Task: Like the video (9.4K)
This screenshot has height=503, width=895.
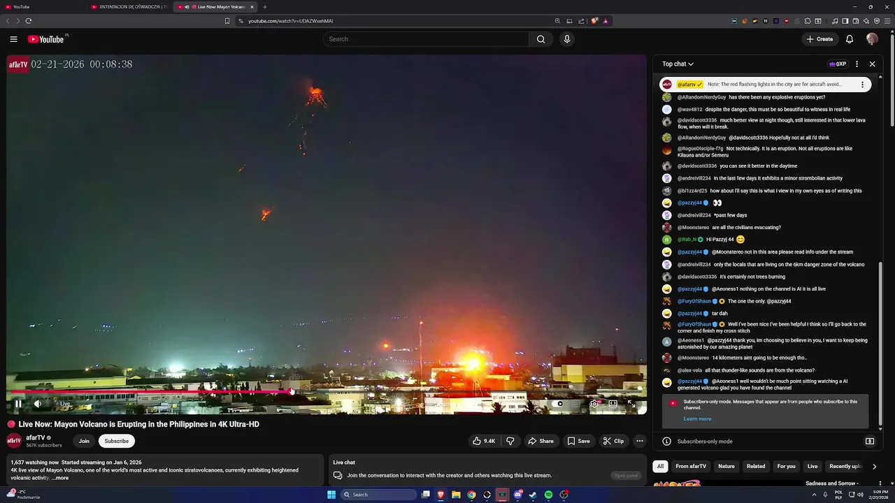Action: (x=484, y=441)
